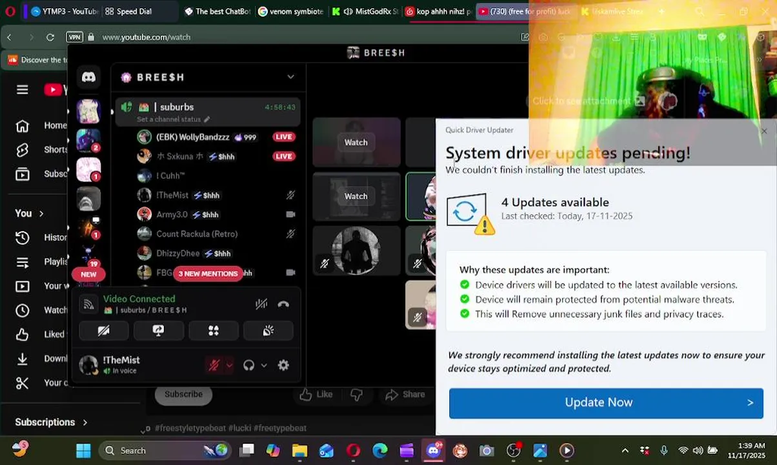Close the Quick Driver Updater popup
The height and width of the screenshot is (465, 777).
point(764,131)
